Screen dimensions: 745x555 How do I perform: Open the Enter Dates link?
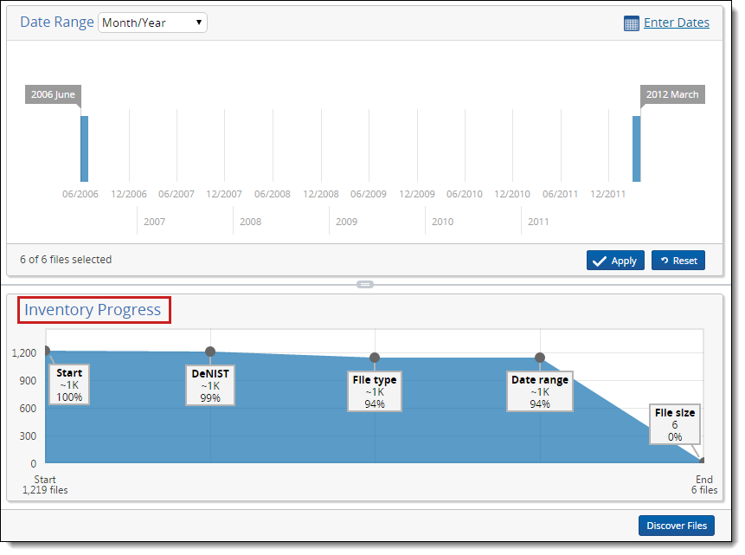(676, 23)
